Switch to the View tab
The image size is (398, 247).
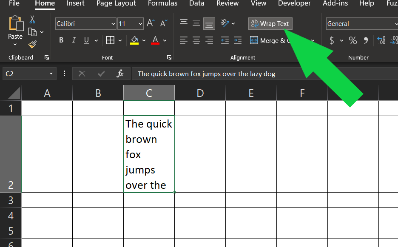259,3
